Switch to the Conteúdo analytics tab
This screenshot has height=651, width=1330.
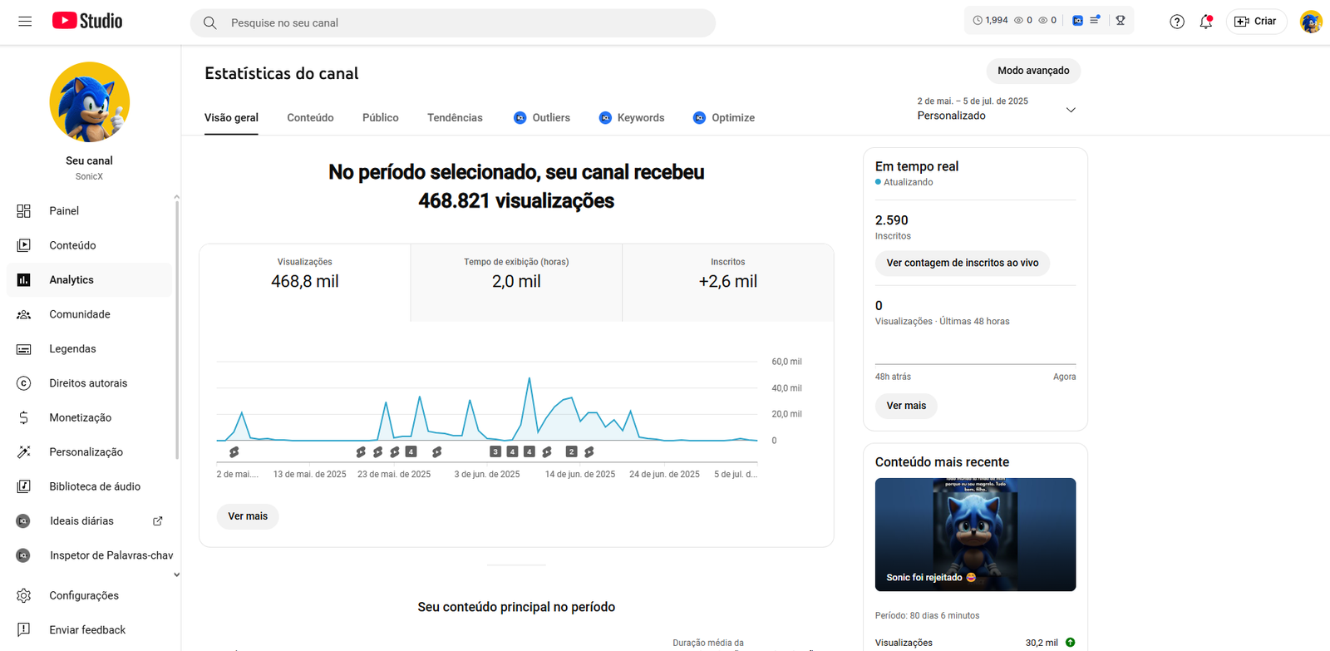point(310,118)
